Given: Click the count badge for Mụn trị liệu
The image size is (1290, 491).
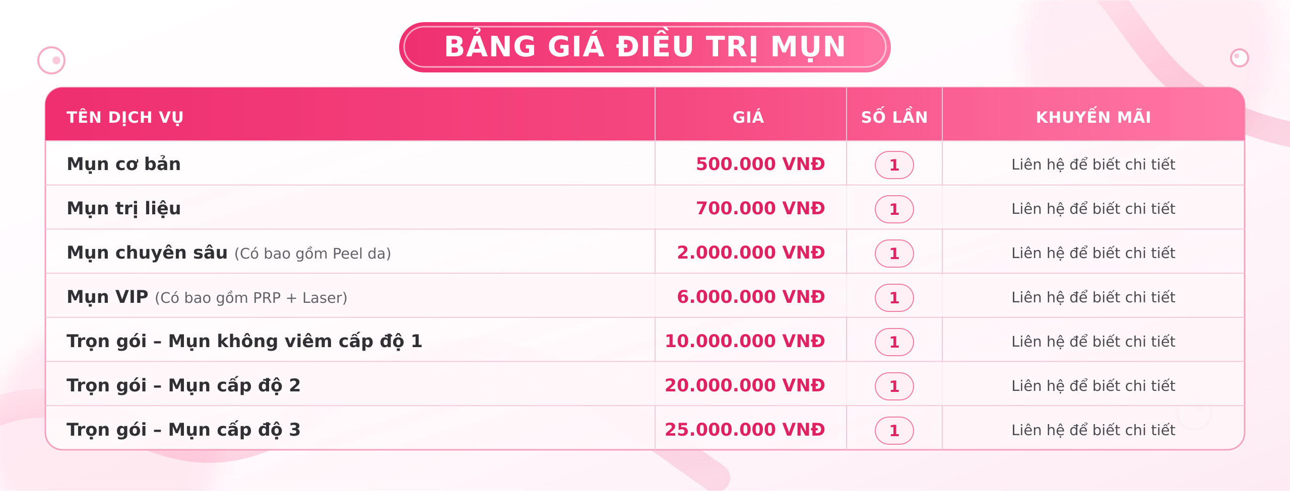Looking at the screenshot, I should 894,209.
